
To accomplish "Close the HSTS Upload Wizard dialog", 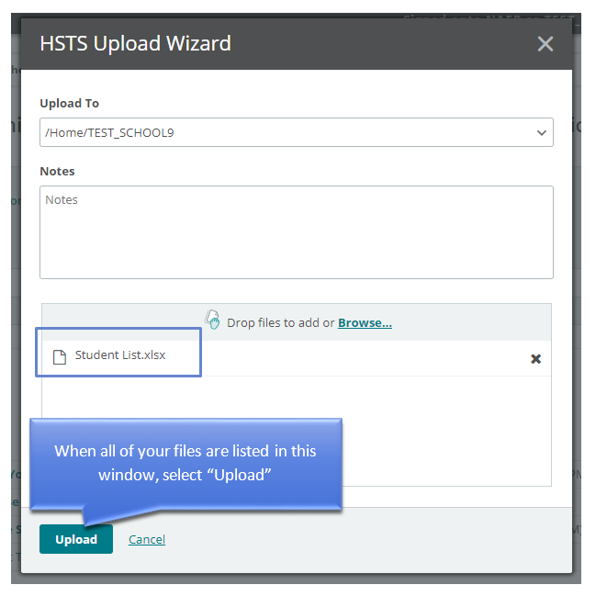I will point(545,44).
